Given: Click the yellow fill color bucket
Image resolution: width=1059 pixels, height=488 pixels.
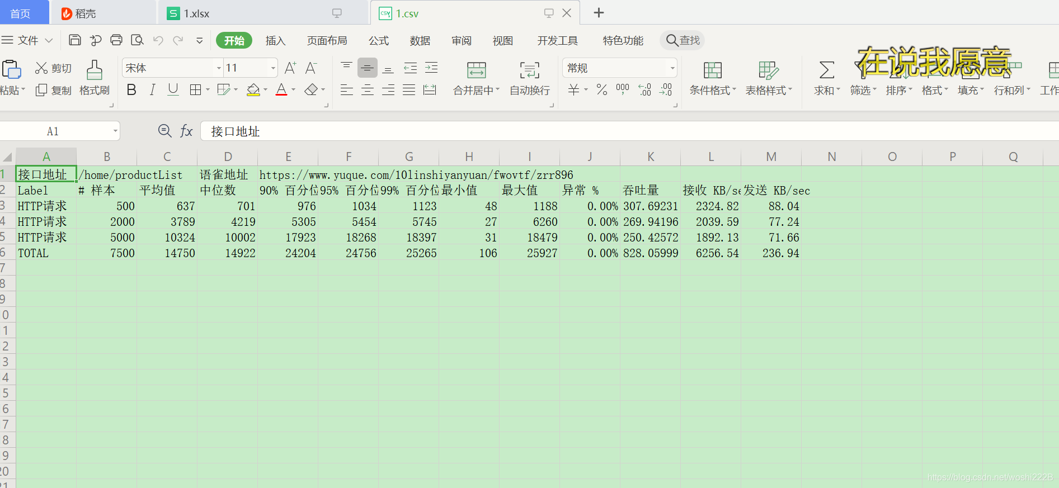Looking at the screenshot, I should (x=253, y=89).
